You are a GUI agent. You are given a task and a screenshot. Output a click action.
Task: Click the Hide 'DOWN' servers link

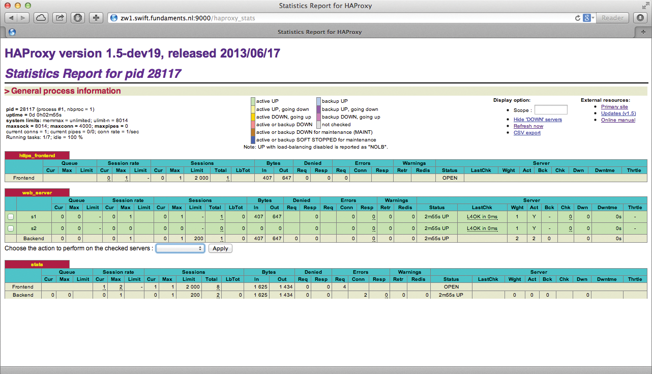pyautogui.click(x=538, y=120)
